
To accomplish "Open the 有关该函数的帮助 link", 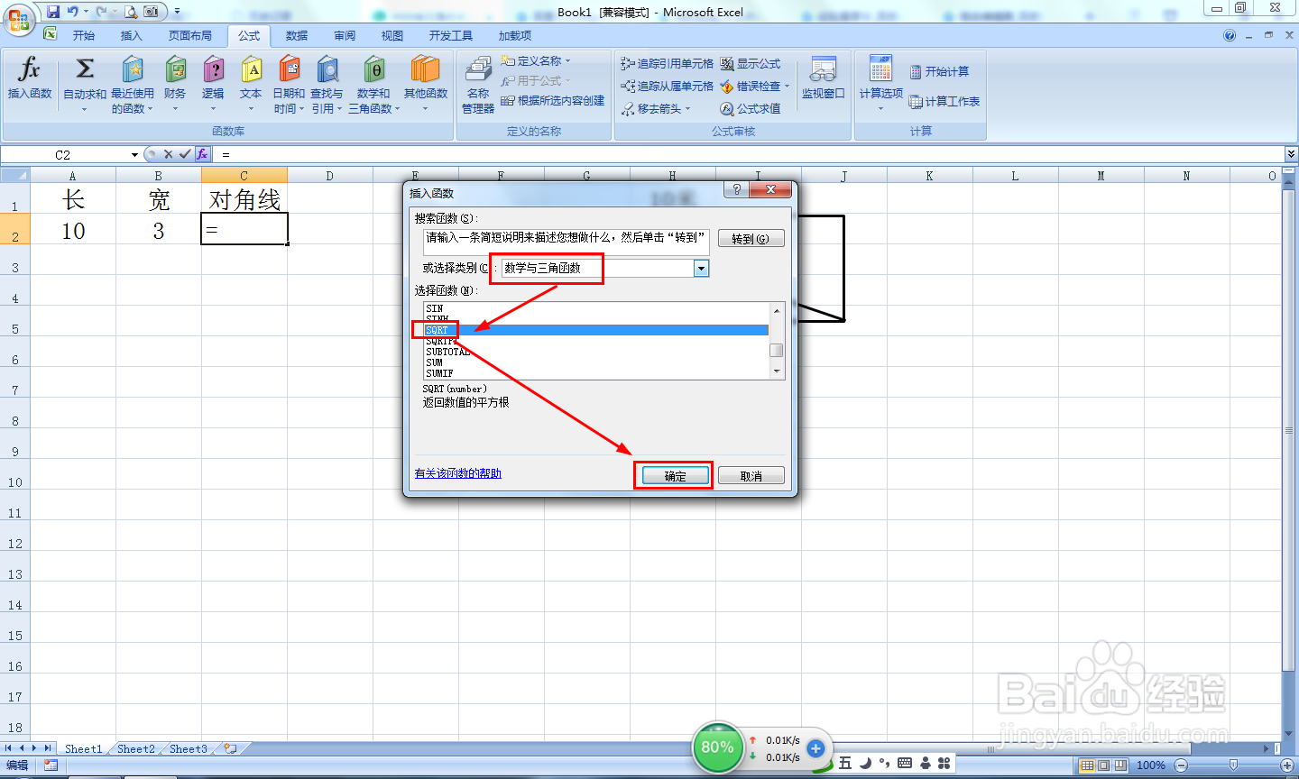I will tap(457, 473).
